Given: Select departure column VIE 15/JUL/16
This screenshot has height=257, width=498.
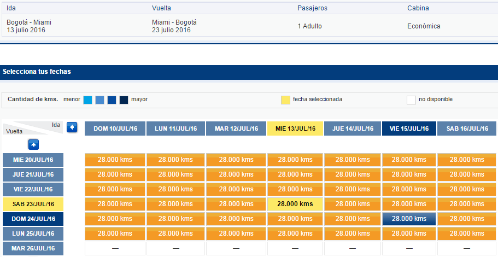Looking at the screenshot, I should [x=409, y=128].
